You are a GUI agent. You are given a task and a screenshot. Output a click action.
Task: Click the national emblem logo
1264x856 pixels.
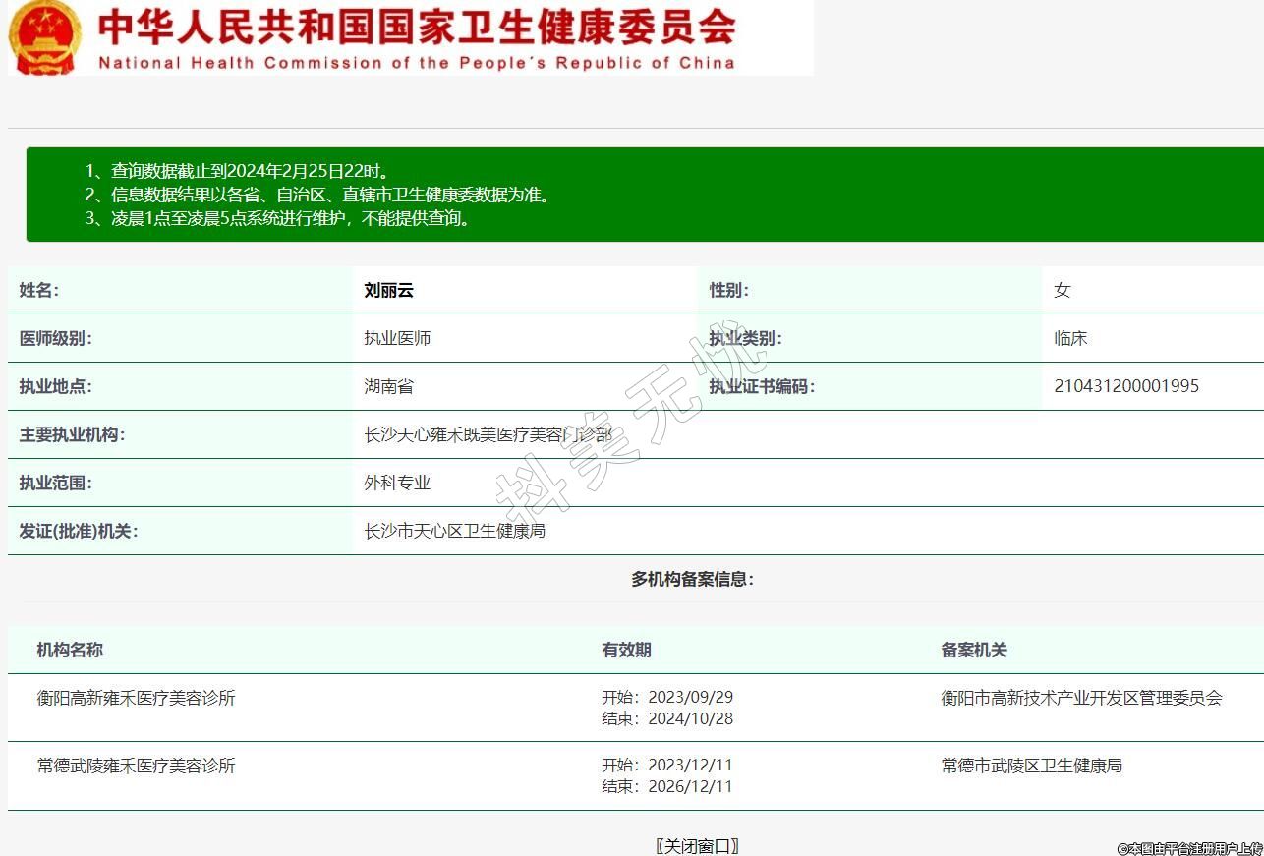45,37
